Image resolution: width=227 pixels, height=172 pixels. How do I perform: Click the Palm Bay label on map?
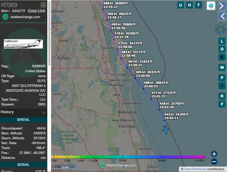[x=127, y=126]
